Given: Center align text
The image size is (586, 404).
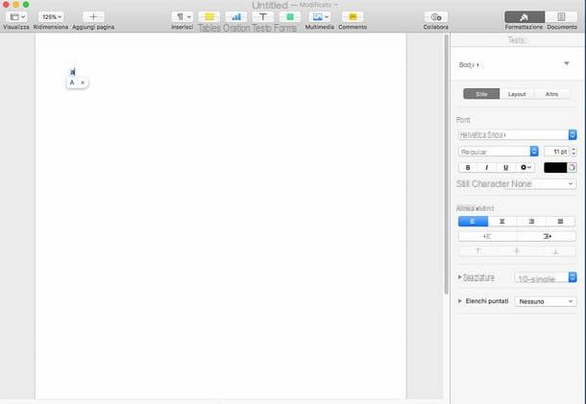Looking at the screenshot, I should pyautogui.click(x=501, y=222).
